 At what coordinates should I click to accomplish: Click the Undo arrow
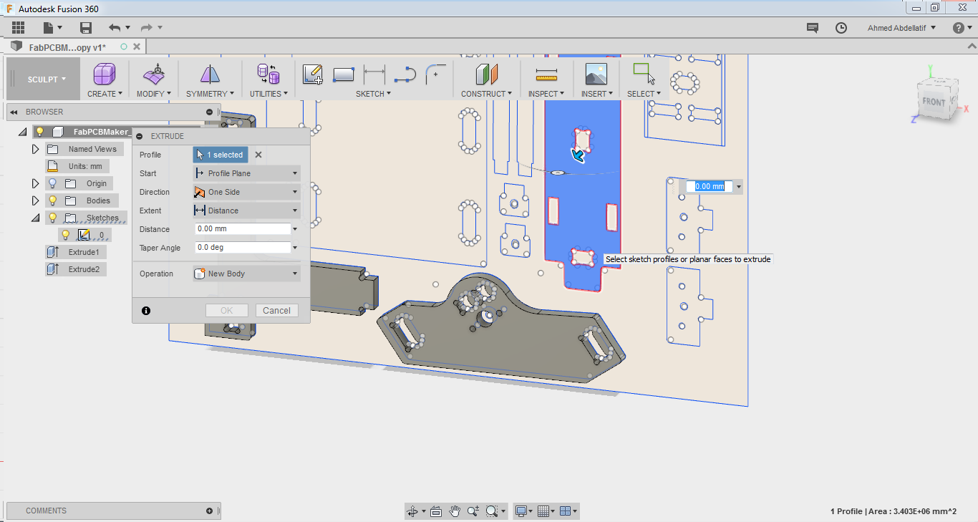(x=115, y=27)
